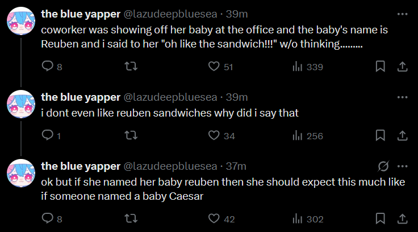Open more options on third tweet
The width and height of the screenshot is (418, 232).
tap(402, 166)
